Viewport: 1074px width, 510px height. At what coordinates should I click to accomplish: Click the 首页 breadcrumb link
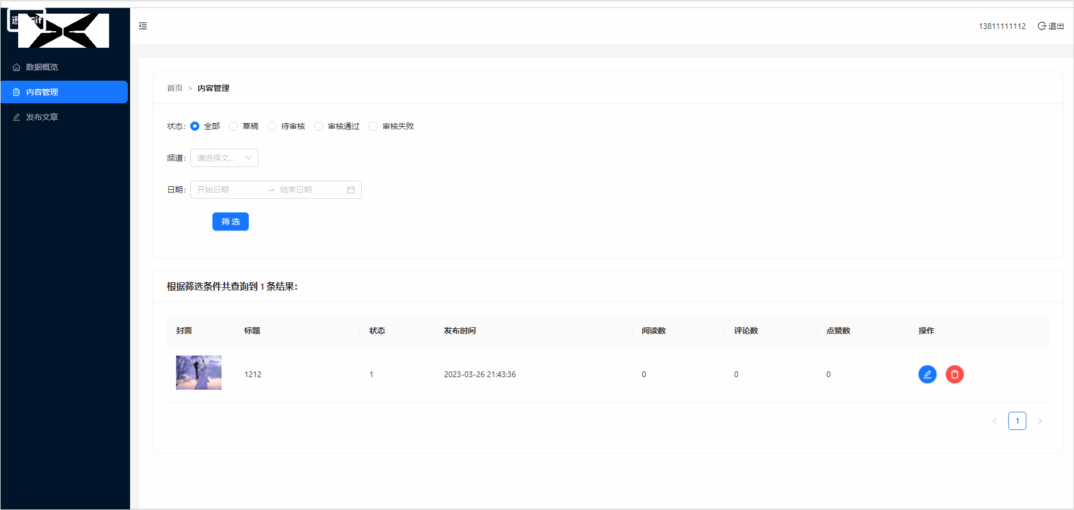point(175,88)
